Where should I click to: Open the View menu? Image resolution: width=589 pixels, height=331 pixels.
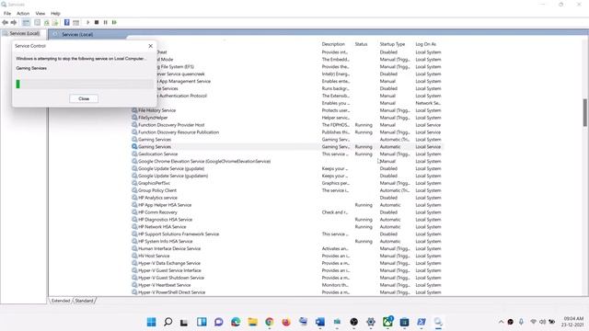click(40, 13)
